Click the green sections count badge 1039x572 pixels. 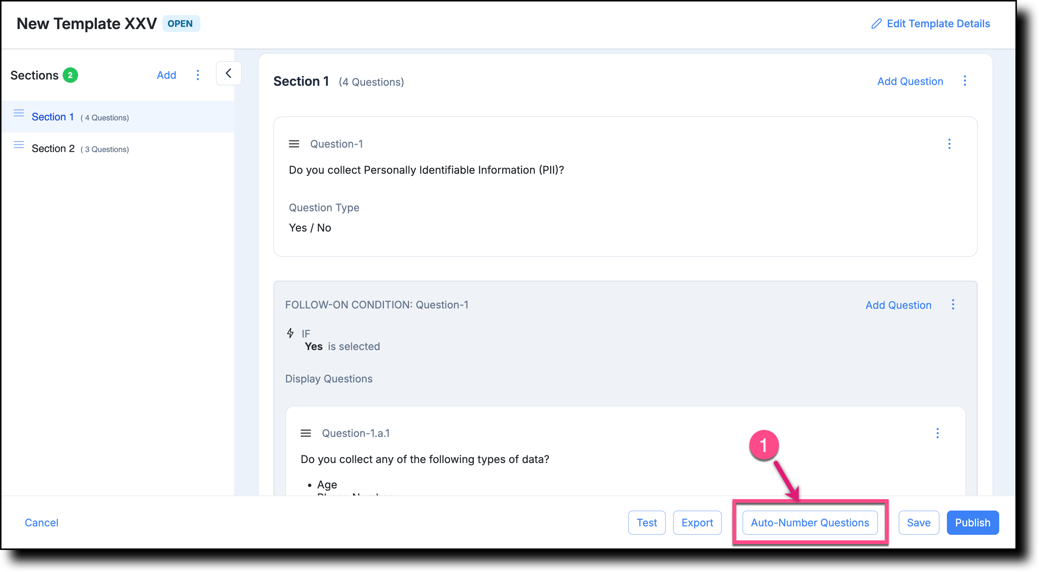pyautogui.click(x=70, y=75)
